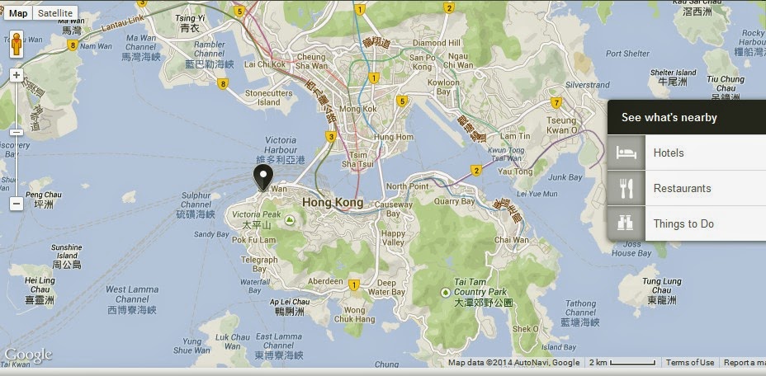Click the Tai Tam Country Park tree icon
The height and width of the screenshot is (376, 766).
(445, 293)
